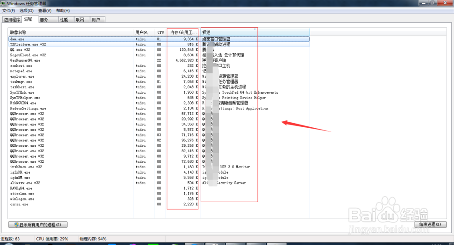
Task: Select the explorer.exe process
Action: [x=159, y=76]
